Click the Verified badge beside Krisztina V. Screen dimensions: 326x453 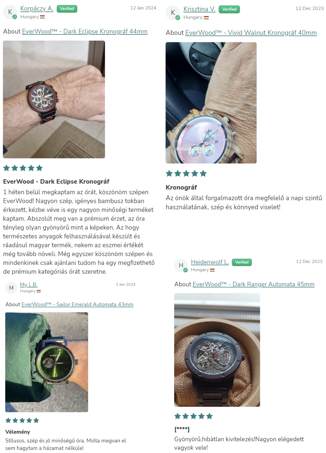229,9
